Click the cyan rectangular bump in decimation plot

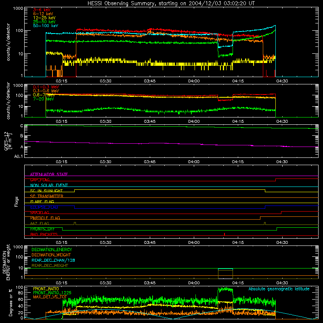click(225, 269)
